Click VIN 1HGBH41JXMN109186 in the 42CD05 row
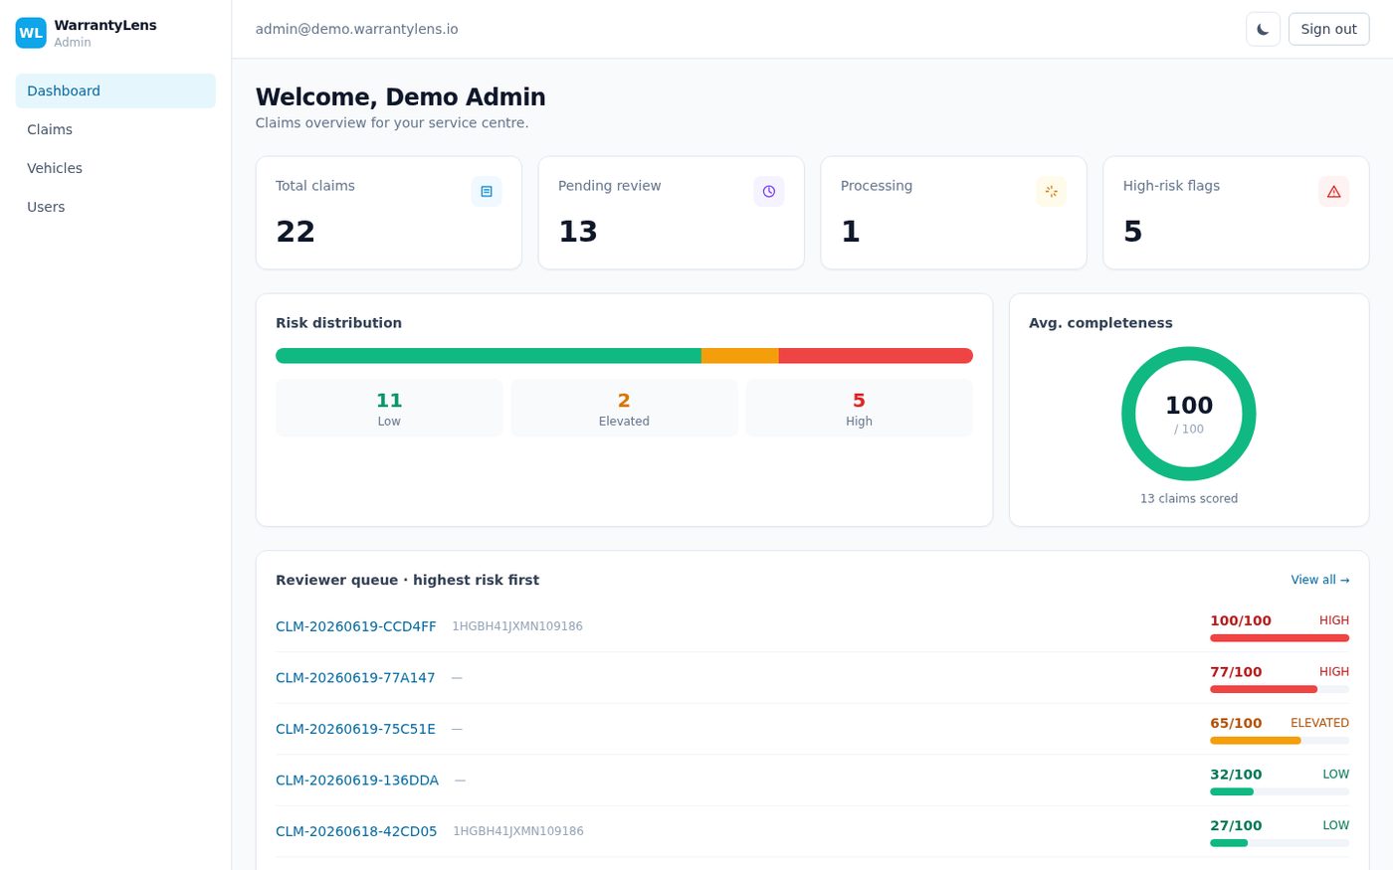The height and width of the screenshot is (870, 1393). click(x=518, y=831)
